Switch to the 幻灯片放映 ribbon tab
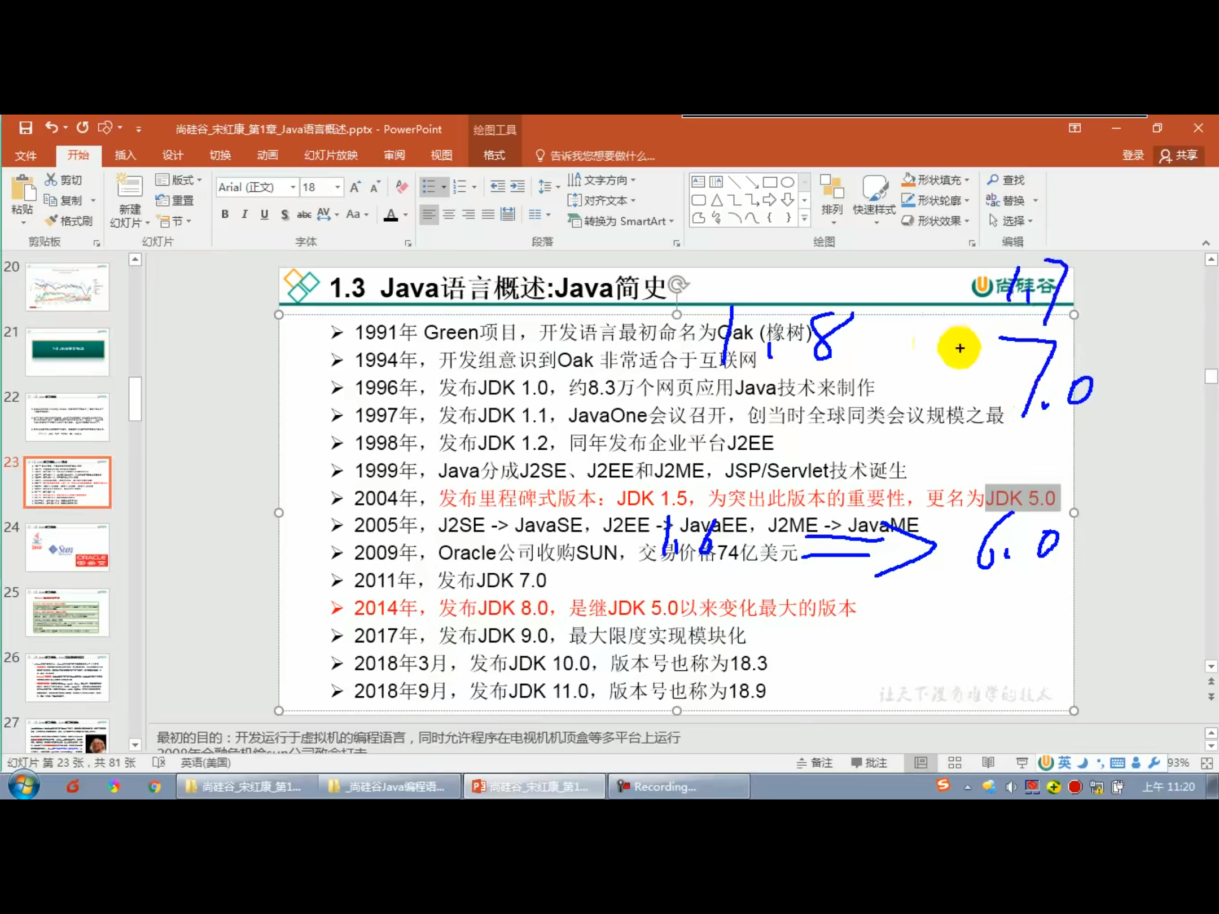Viewport: 1219px width, 914px height. click(330, 156)
